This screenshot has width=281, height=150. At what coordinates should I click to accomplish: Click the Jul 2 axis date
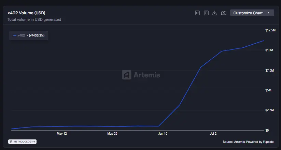(x=213, y=134)
